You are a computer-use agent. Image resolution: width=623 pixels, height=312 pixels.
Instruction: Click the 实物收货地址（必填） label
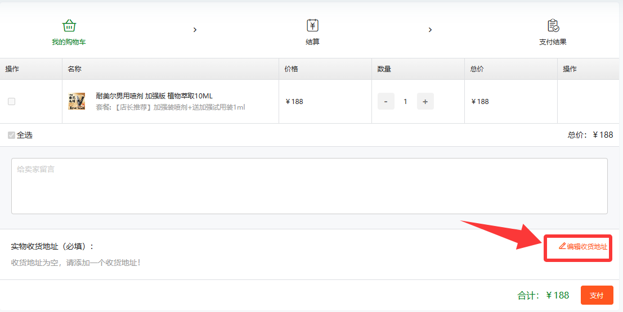52,246
